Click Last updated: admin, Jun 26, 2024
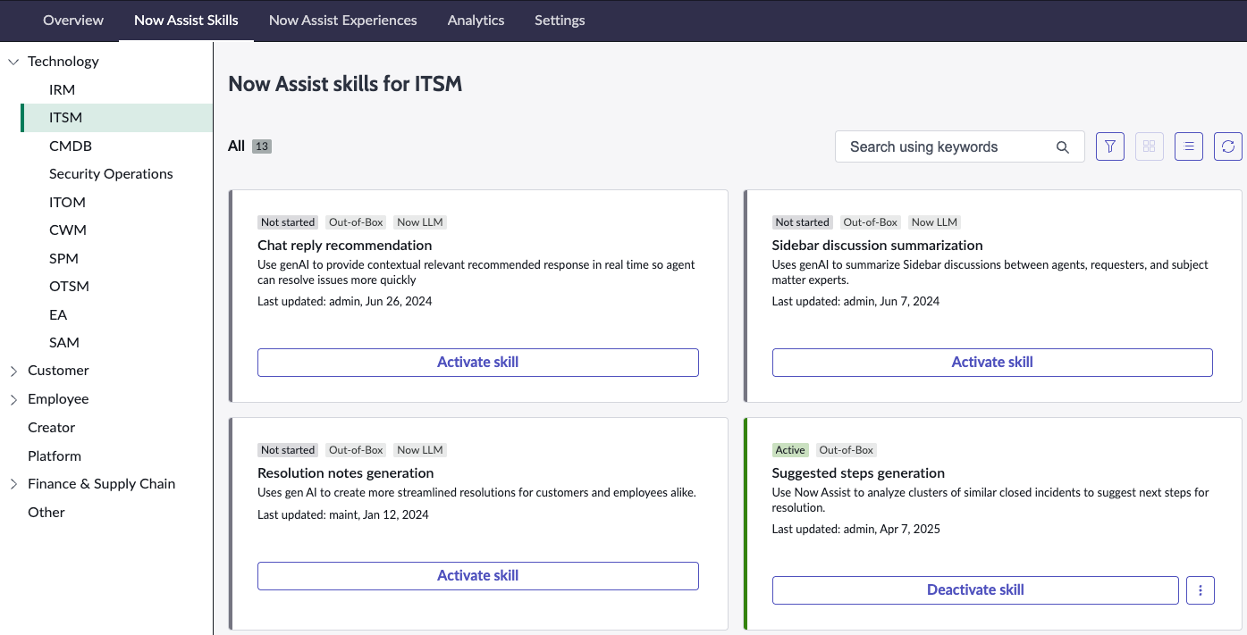The image size is (1247, 635). (344, 302)
